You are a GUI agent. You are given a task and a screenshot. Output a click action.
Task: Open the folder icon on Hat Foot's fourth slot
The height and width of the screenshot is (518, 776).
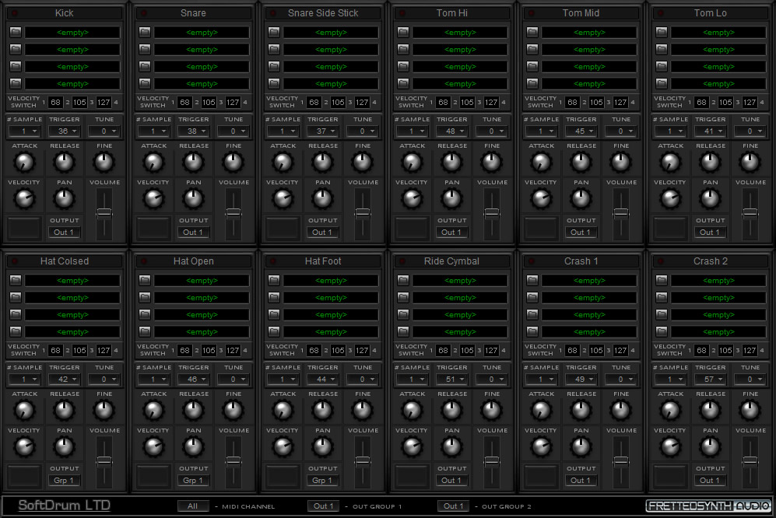click(273, 331)
